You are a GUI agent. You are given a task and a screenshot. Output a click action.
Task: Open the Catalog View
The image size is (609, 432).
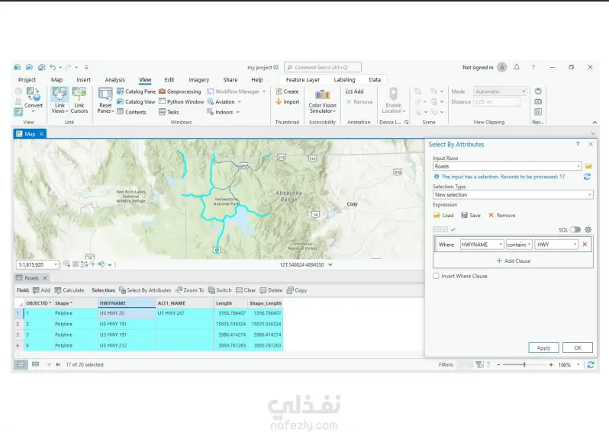point(136,101)
